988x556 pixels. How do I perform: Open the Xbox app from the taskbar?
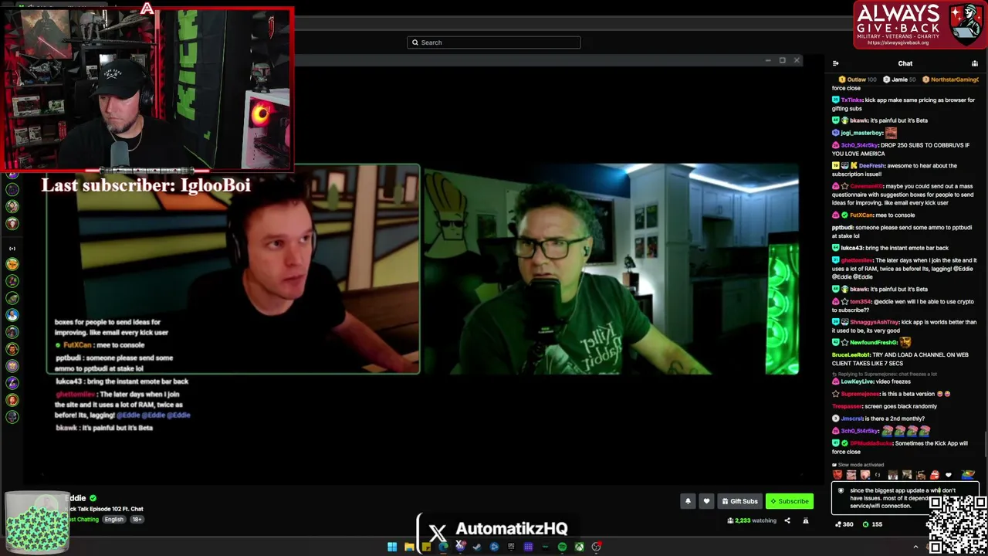[579, 547]
